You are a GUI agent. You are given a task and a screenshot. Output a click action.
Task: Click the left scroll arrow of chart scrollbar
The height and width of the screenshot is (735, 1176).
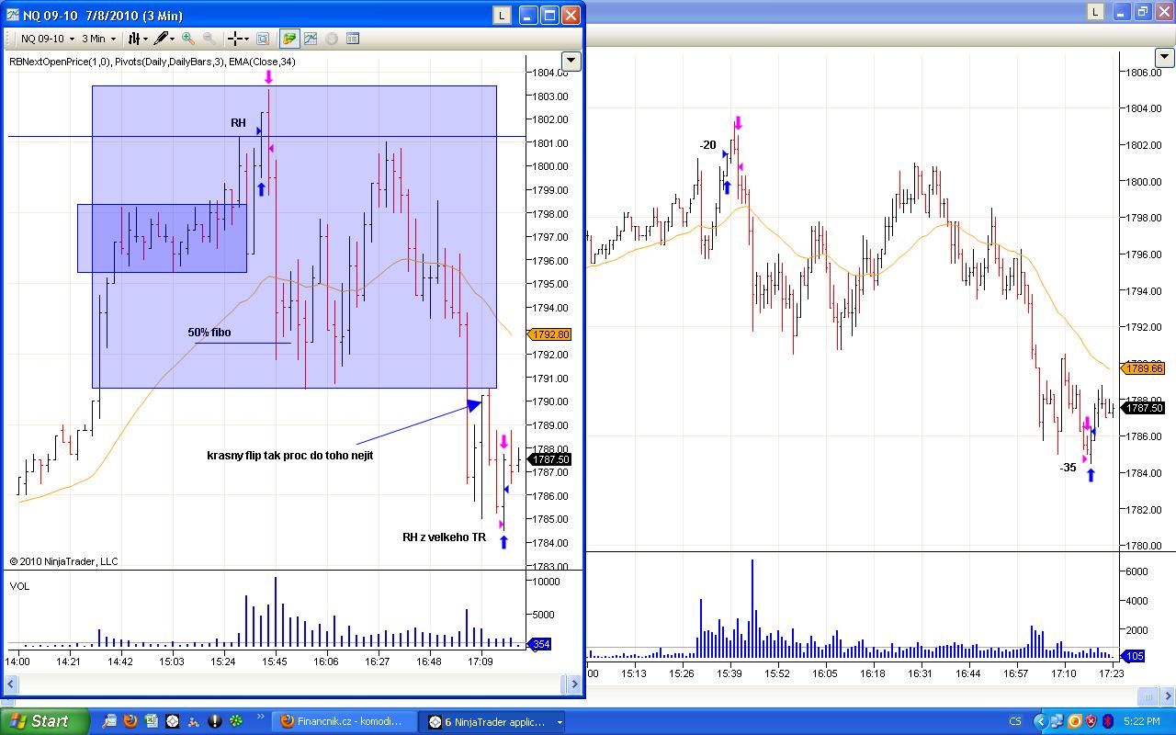11,684
